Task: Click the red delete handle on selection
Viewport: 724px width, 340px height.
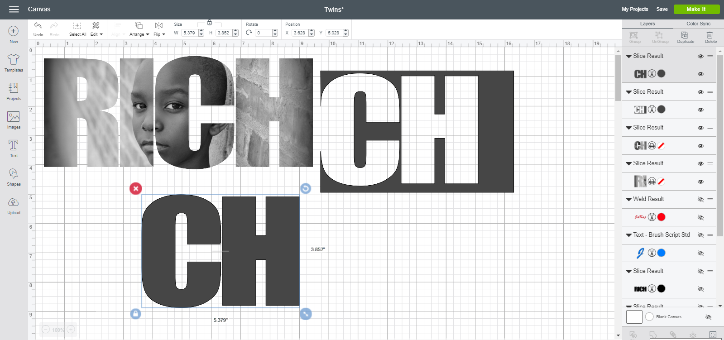Action: (x=135, y=188)
